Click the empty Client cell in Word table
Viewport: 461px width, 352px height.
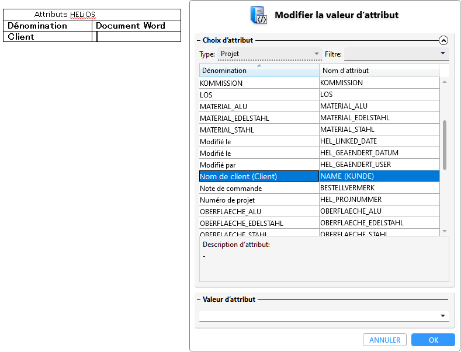click(x=138, y=37)
